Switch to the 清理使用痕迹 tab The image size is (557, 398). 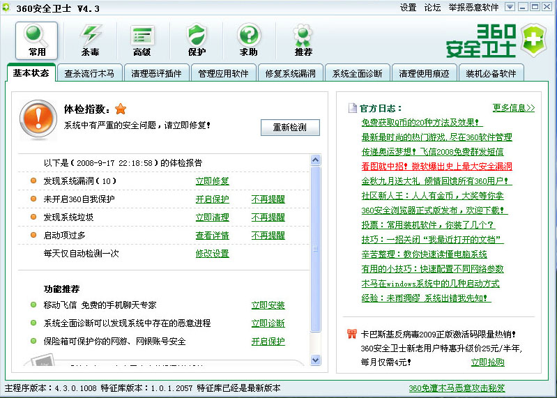point(424,73)
